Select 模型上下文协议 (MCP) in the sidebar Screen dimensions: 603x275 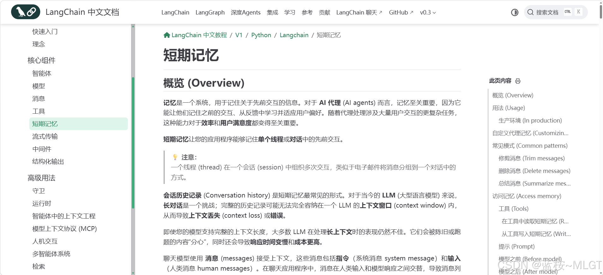pyautogui.click(x=64, y=229)
